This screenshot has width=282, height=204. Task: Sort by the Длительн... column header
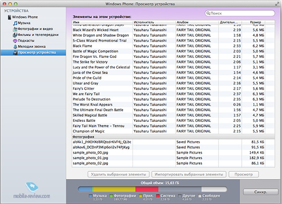click(x=230, y=22)
